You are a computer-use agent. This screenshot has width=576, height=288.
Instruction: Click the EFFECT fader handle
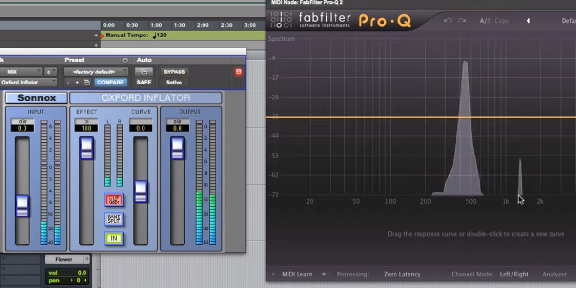[86, 148]
